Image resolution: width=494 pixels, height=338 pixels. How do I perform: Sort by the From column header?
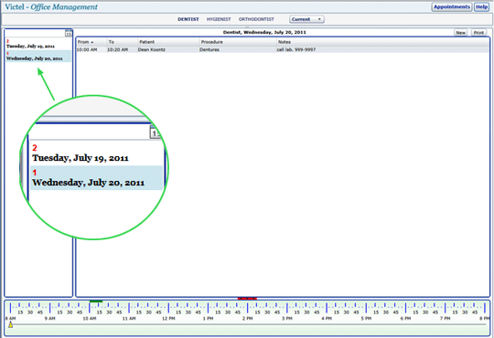pyautogui.click(x=91, y=42)
